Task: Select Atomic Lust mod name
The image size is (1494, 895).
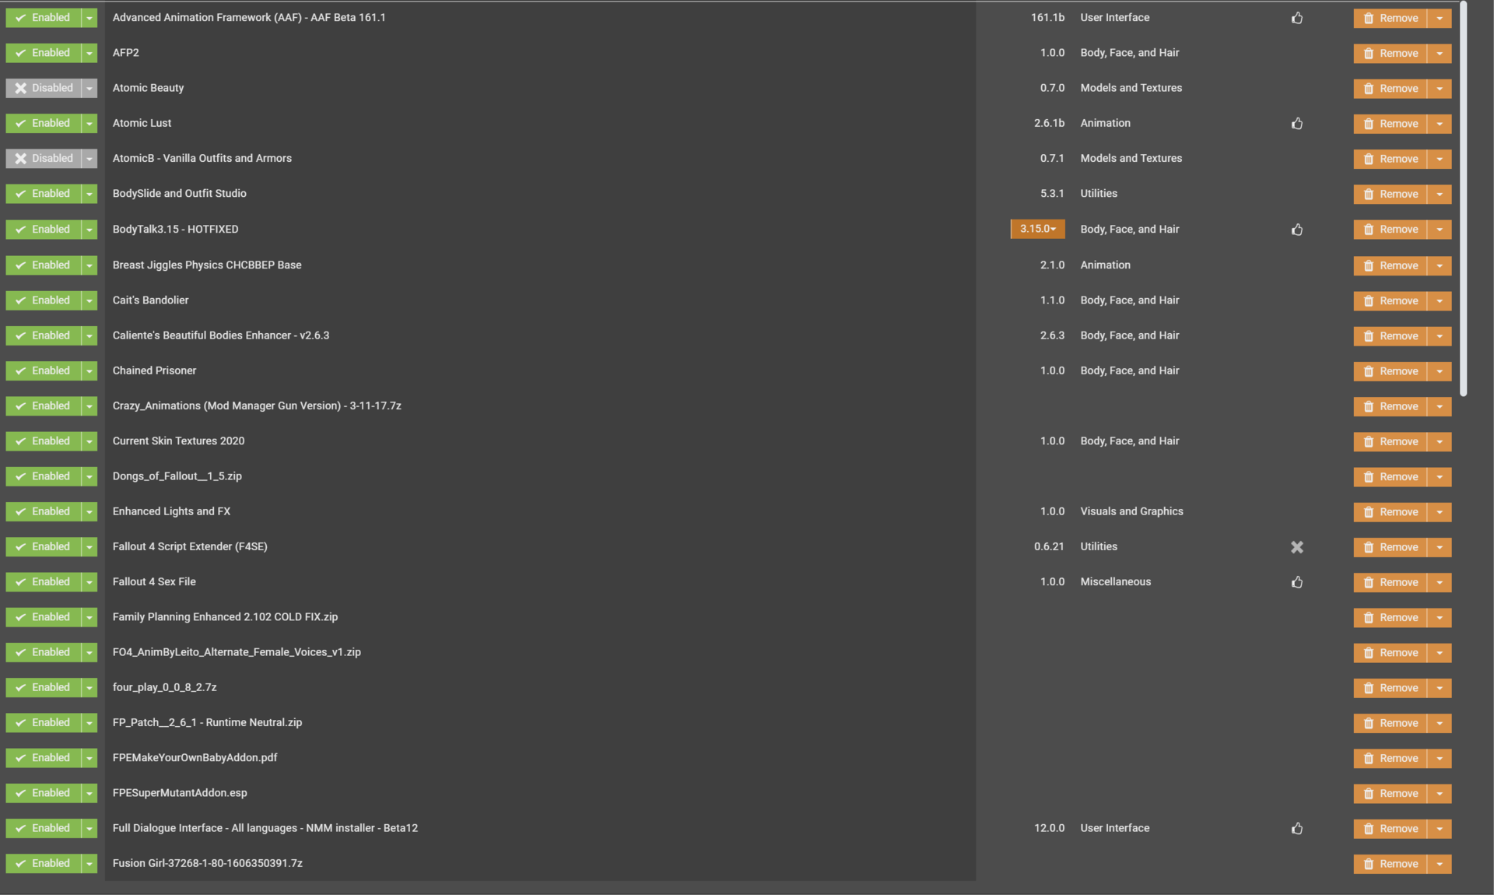Action: pos(142,123)
